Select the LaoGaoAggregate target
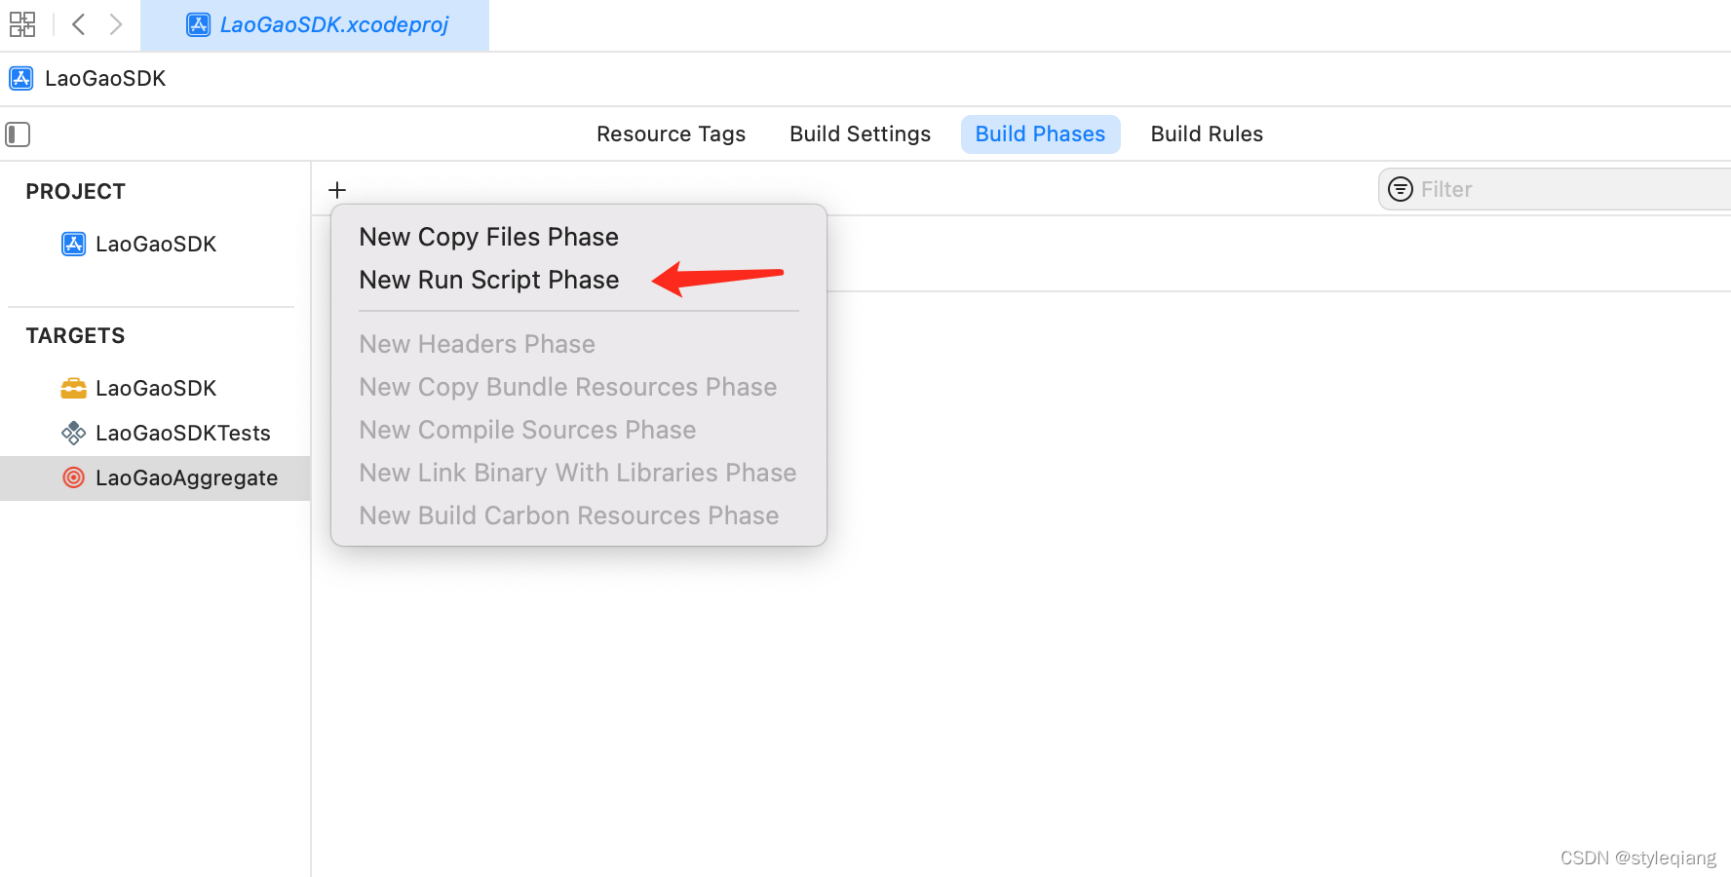 click(x=155, y=477)
